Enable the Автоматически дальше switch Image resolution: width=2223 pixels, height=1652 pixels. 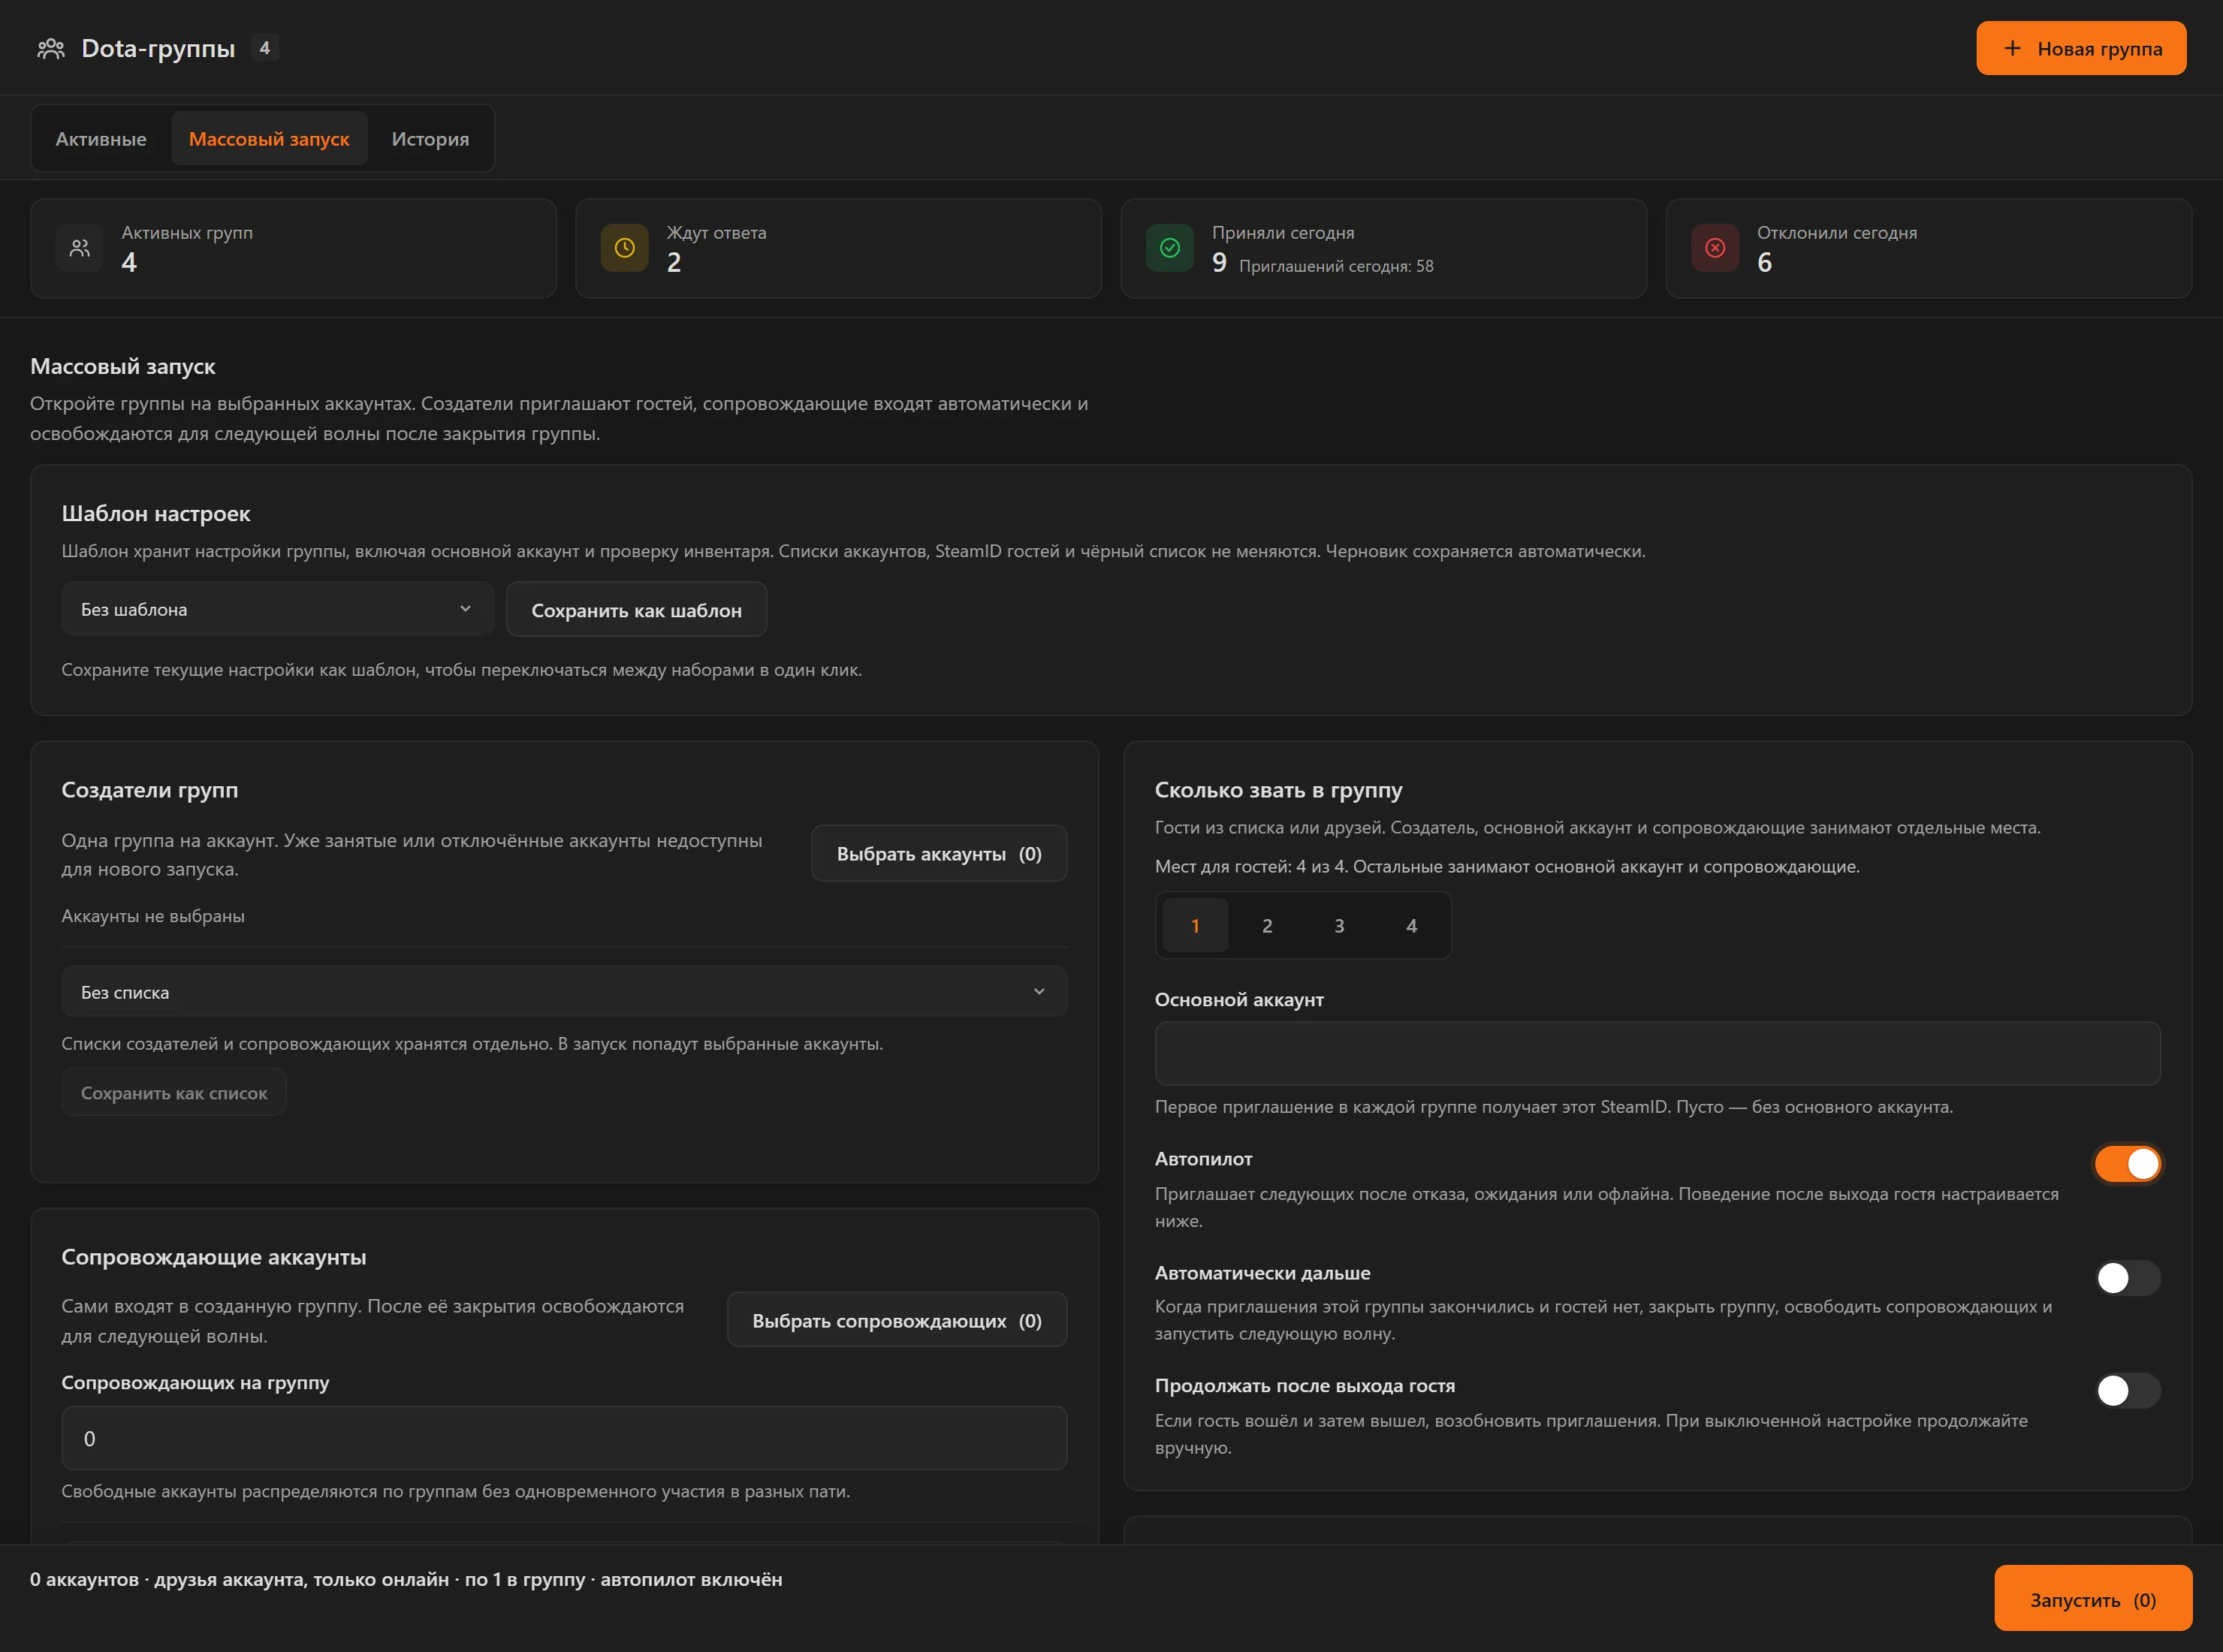click(2128, 1278)
